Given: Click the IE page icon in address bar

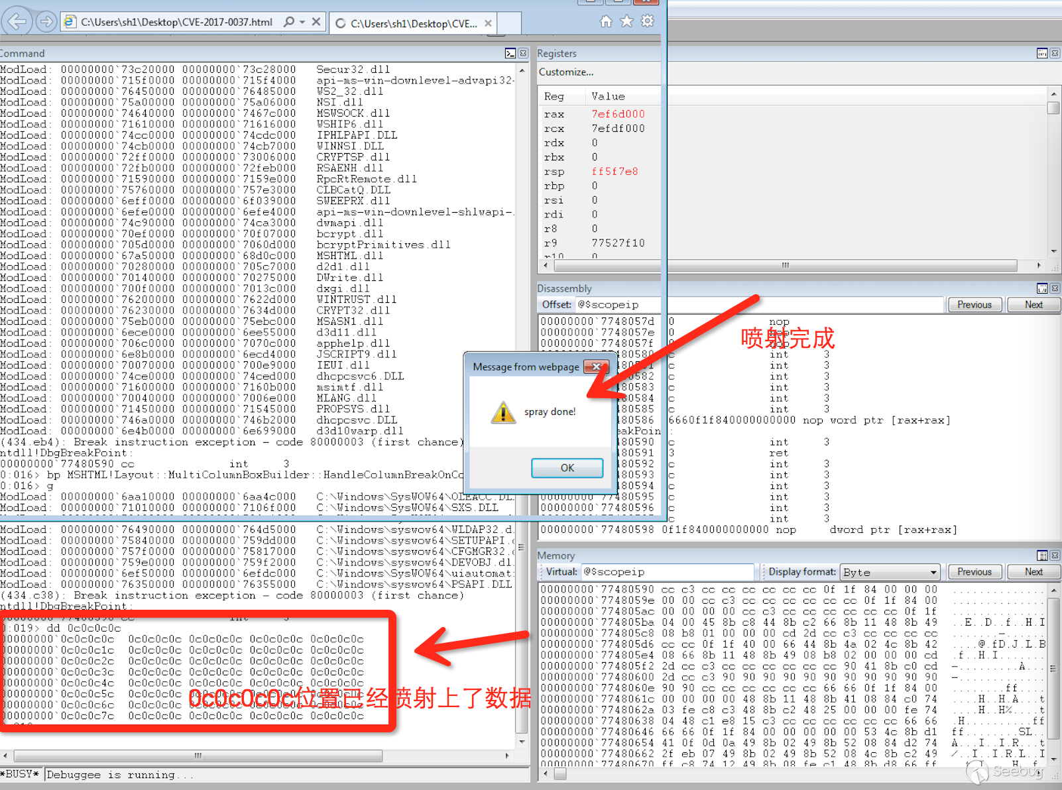Looking at the screenshot, I should click(69, 22).
